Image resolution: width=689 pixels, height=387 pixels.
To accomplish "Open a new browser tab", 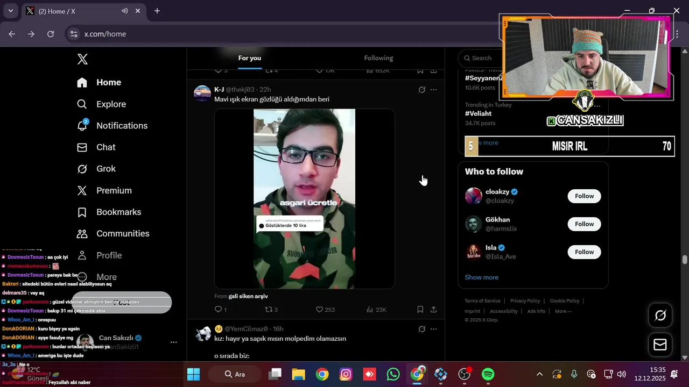I will coord(157,11).
